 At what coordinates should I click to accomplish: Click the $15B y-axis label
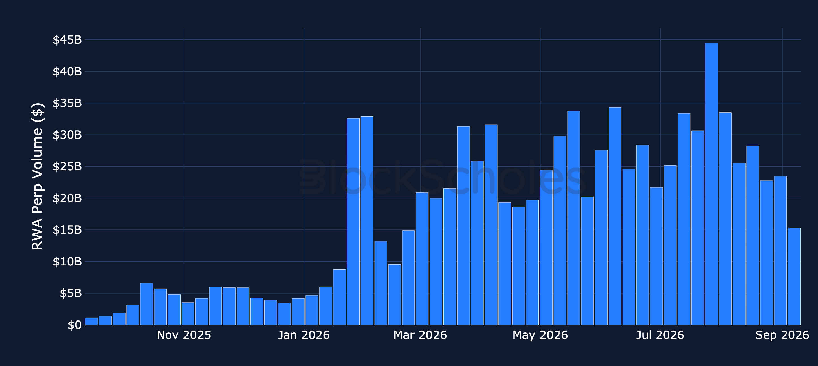(x=67, y=230)
